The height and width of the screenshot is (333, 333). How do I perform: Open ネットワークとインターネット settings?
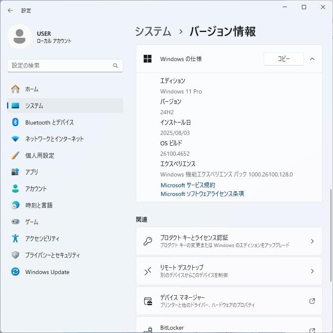50,139
